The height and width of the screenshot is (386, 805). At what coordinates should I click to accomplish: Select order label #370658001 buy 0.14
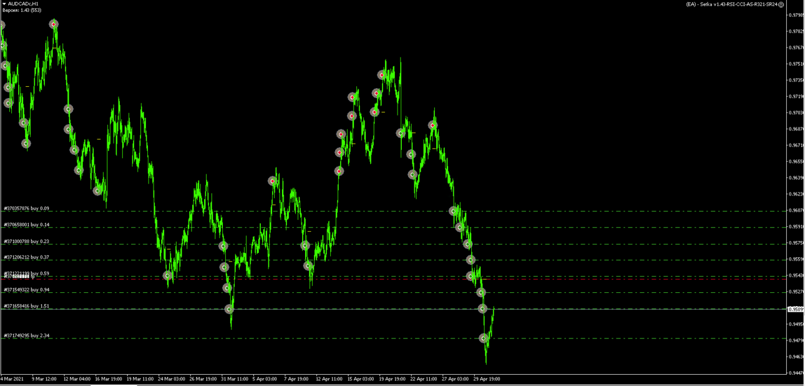tap(27, 225)
